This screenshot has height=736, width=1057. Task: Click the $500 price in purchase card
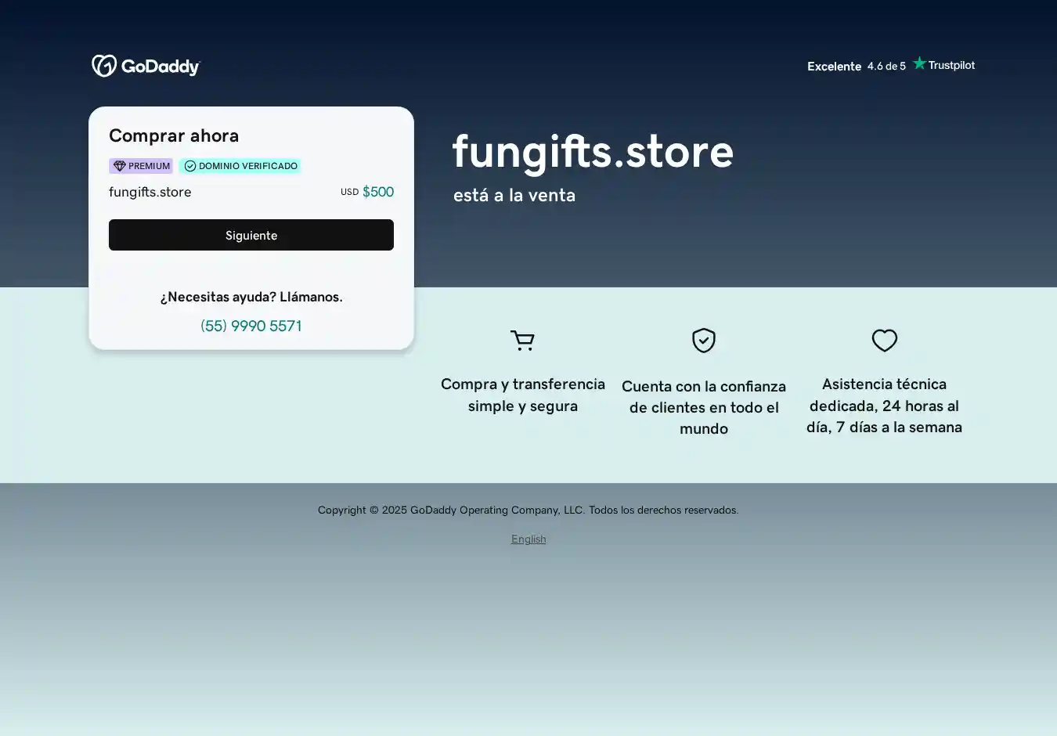click(x=377, y=192)
